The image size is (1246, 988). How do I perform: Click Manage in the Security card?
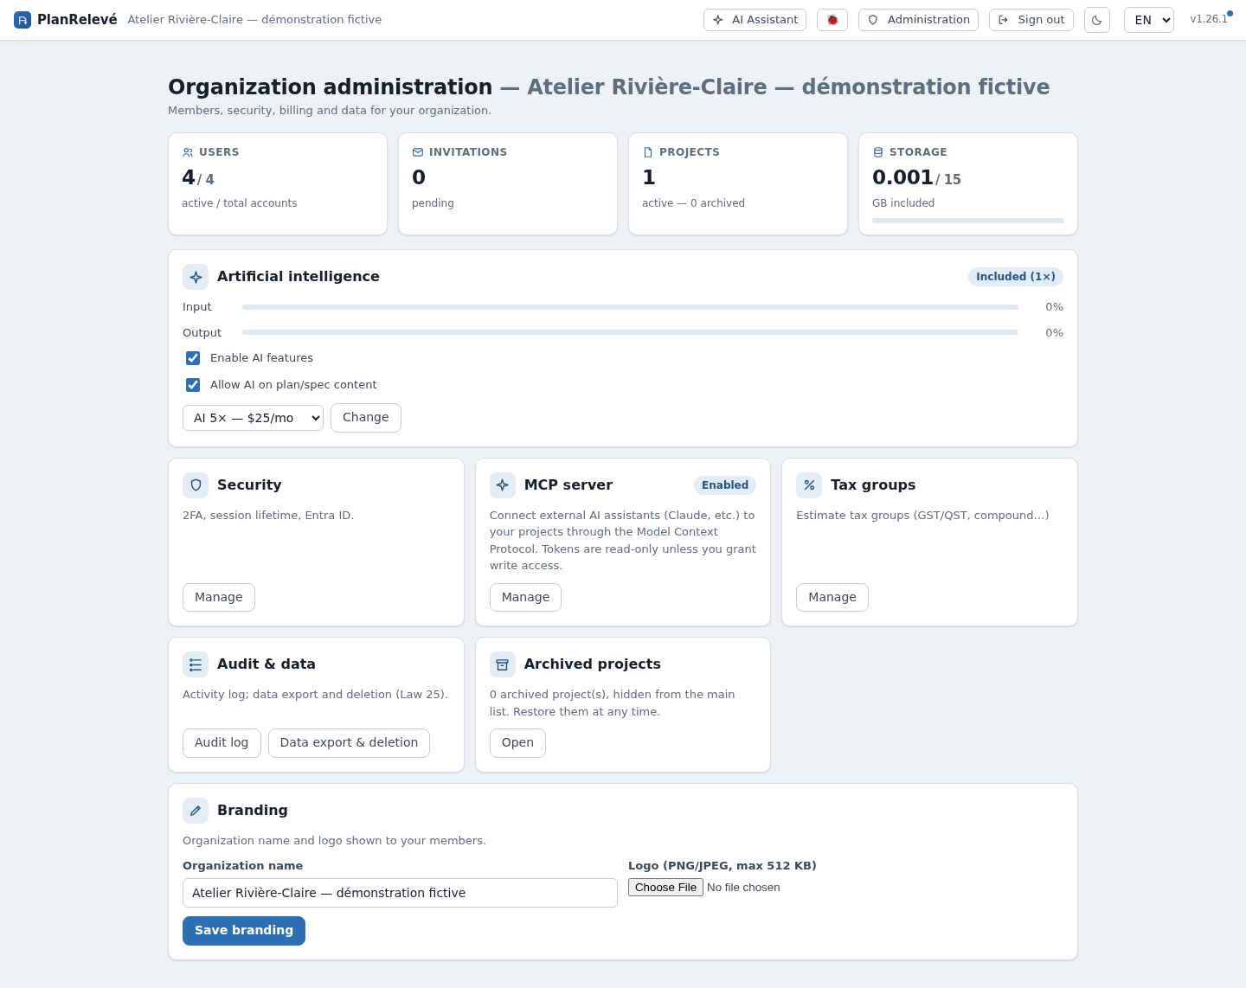[219, 598]
